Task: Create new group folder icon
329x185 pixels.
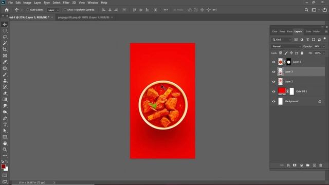Action: pos(308,165)
